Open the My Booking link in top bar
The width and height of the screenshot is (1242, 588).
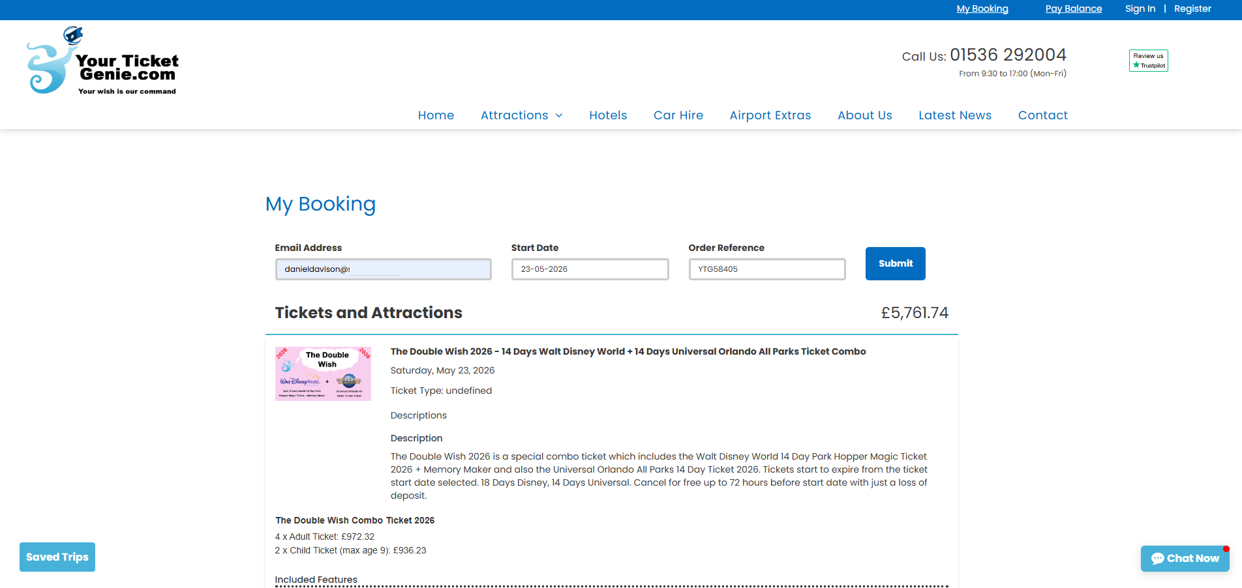click(x=982, y=9)
